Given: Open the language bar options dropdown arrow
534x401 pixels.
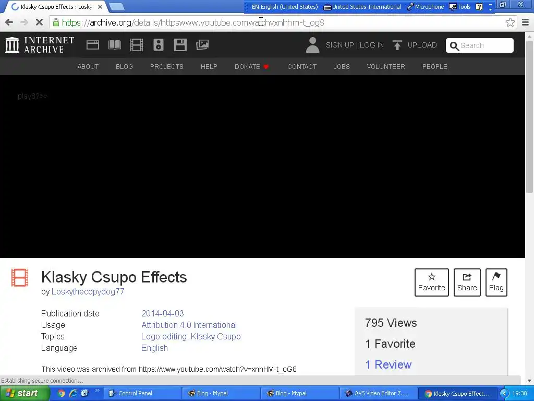Looking at the screenshot, I should tap(490, 9).
